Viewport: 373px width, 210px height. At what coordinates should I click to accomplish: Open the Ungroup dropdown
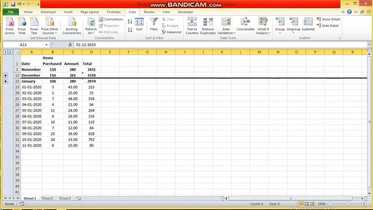[x=293, y=33]
